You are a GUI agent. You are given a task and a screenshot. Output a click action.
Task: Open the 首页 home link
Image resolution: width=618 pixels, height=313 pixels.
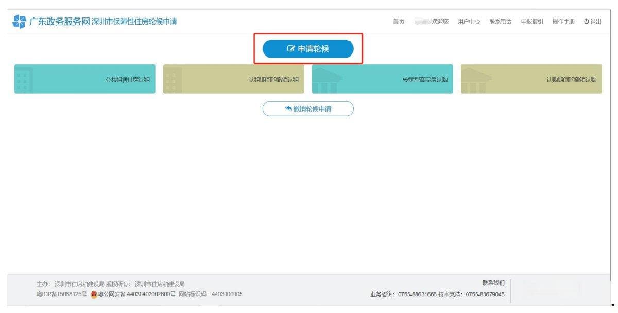[x=398, y=22]
